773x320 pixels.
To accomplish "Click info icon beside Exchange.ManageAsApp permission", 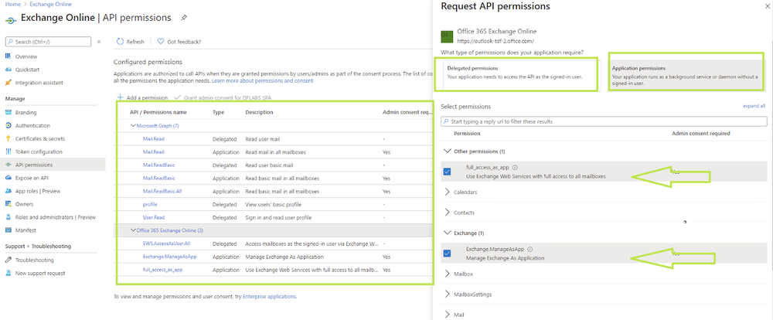I will (x=530, y=250).
